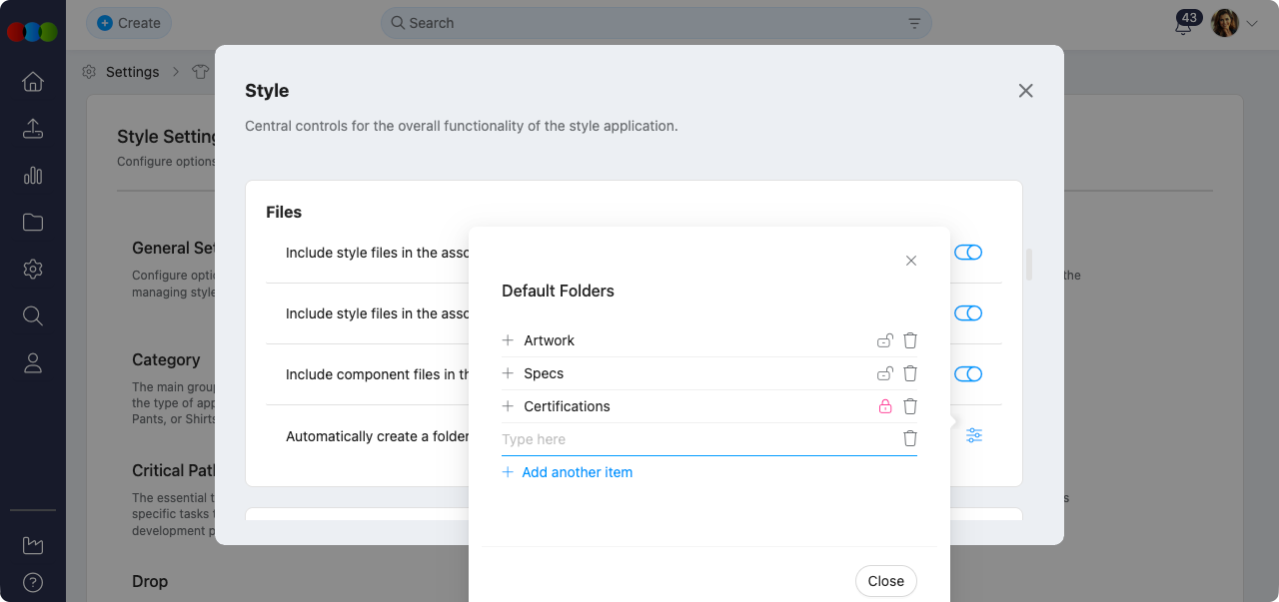Open the Settings breadcrumb item
This screenshot has height=602, width=1279.
[132, 72]
